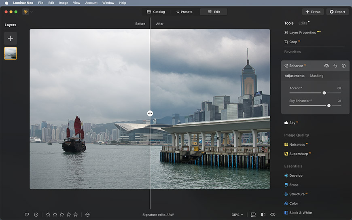Mark photo as favorite with heart

point(27,215)
